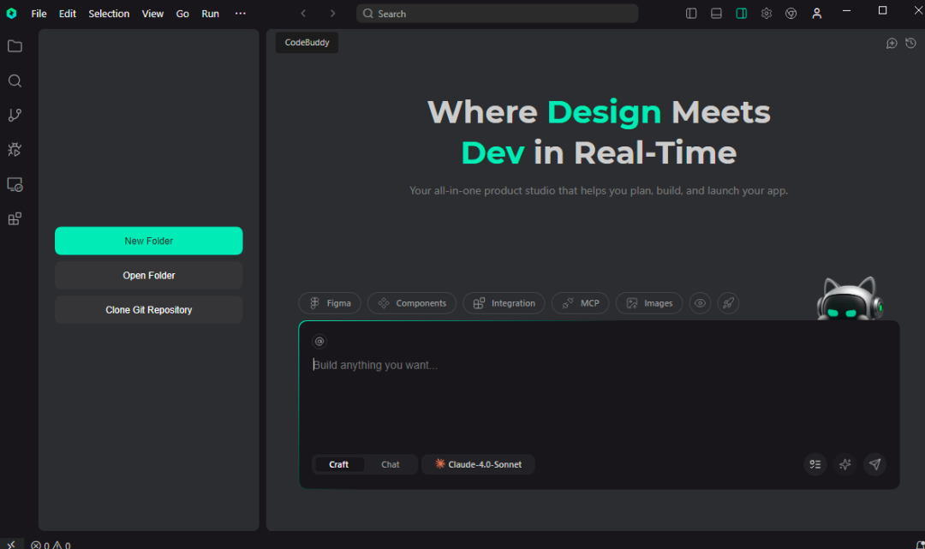
Task: Start a new chat conversation icon
Action: coord(892,43)
